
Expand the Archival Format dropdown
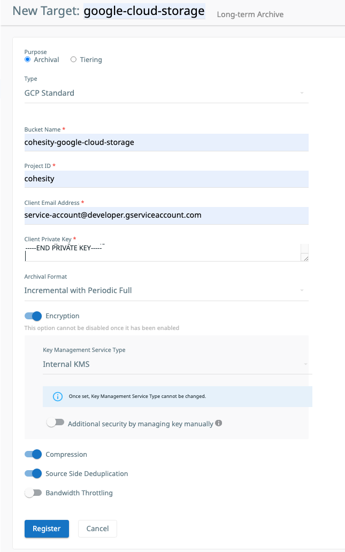(166, 290)
